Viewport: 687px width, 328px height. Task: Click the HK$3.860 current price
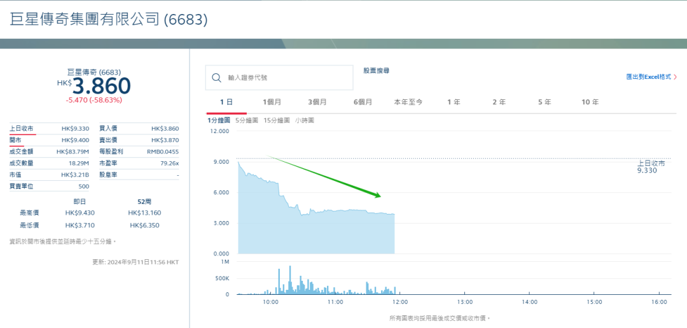point(94,86)
